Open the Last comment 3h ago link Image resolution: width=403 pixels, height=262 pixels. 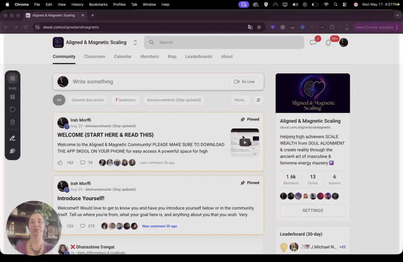pyautogui.click(x=157, y=162)
